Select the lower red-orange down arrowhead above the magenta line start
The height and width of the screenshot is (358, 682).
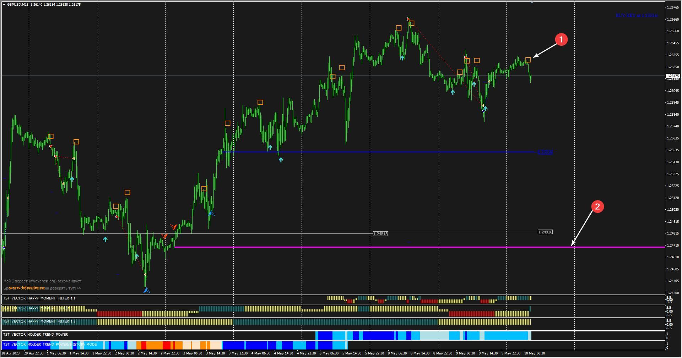pyautogui.click(x=164, y=236)
